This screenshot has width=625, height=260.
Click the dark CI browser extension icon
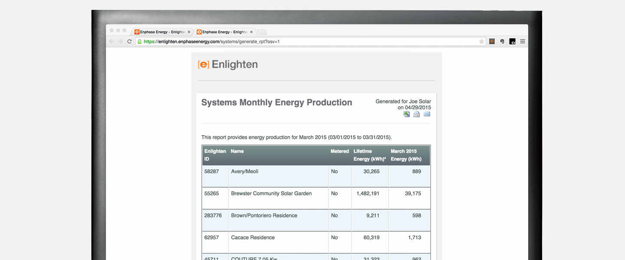512,41
